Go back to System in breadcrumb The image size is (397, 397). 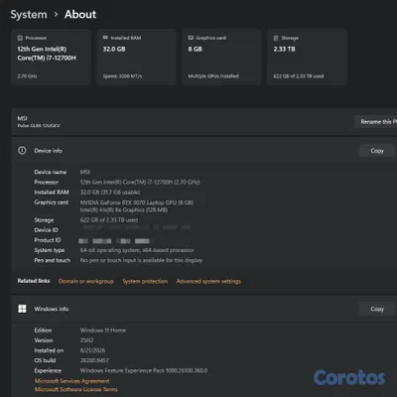(x=29, y=15)
